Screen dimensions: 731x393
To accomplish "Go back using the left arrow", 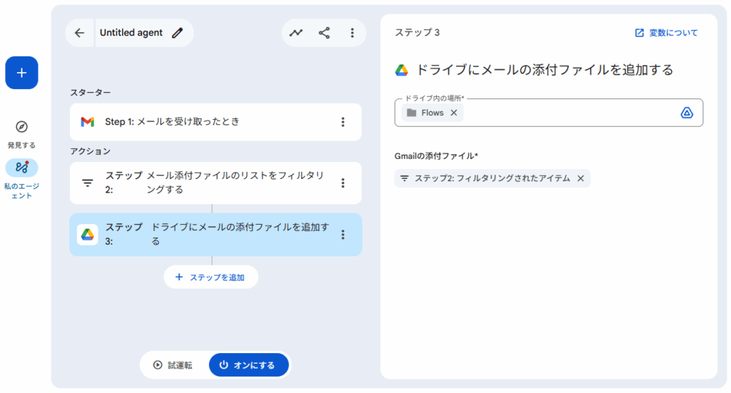I will (x=80, y=33).
